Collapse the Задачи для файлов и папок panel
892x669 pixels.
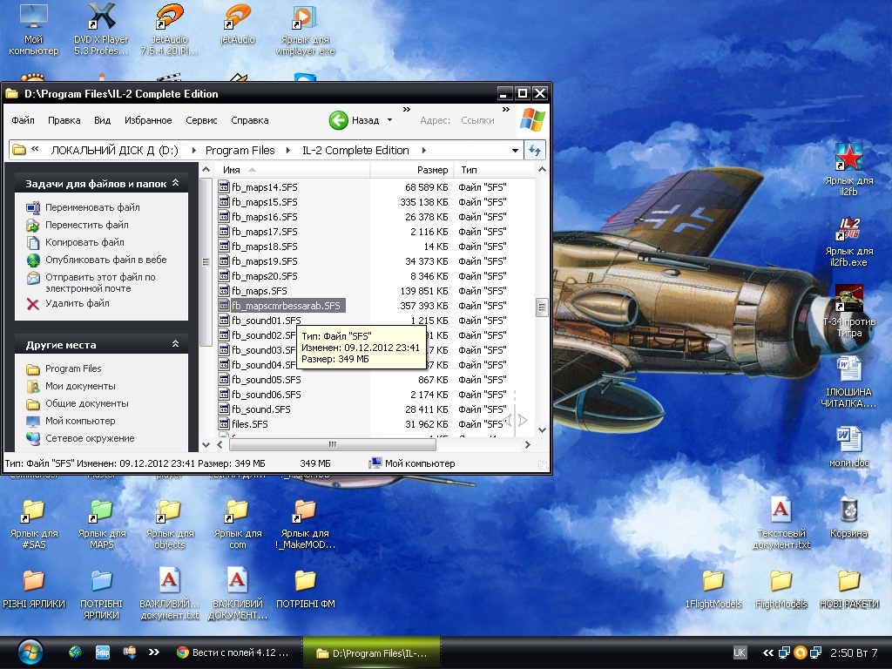coord(175,183)
